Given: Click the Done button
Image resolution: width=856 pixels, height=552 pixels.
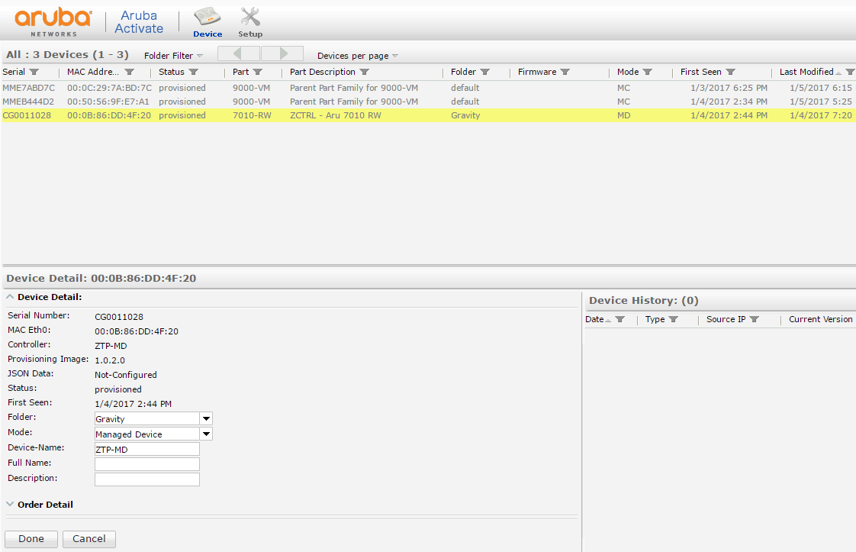Looking at the screenshot, I should point(31,539).
